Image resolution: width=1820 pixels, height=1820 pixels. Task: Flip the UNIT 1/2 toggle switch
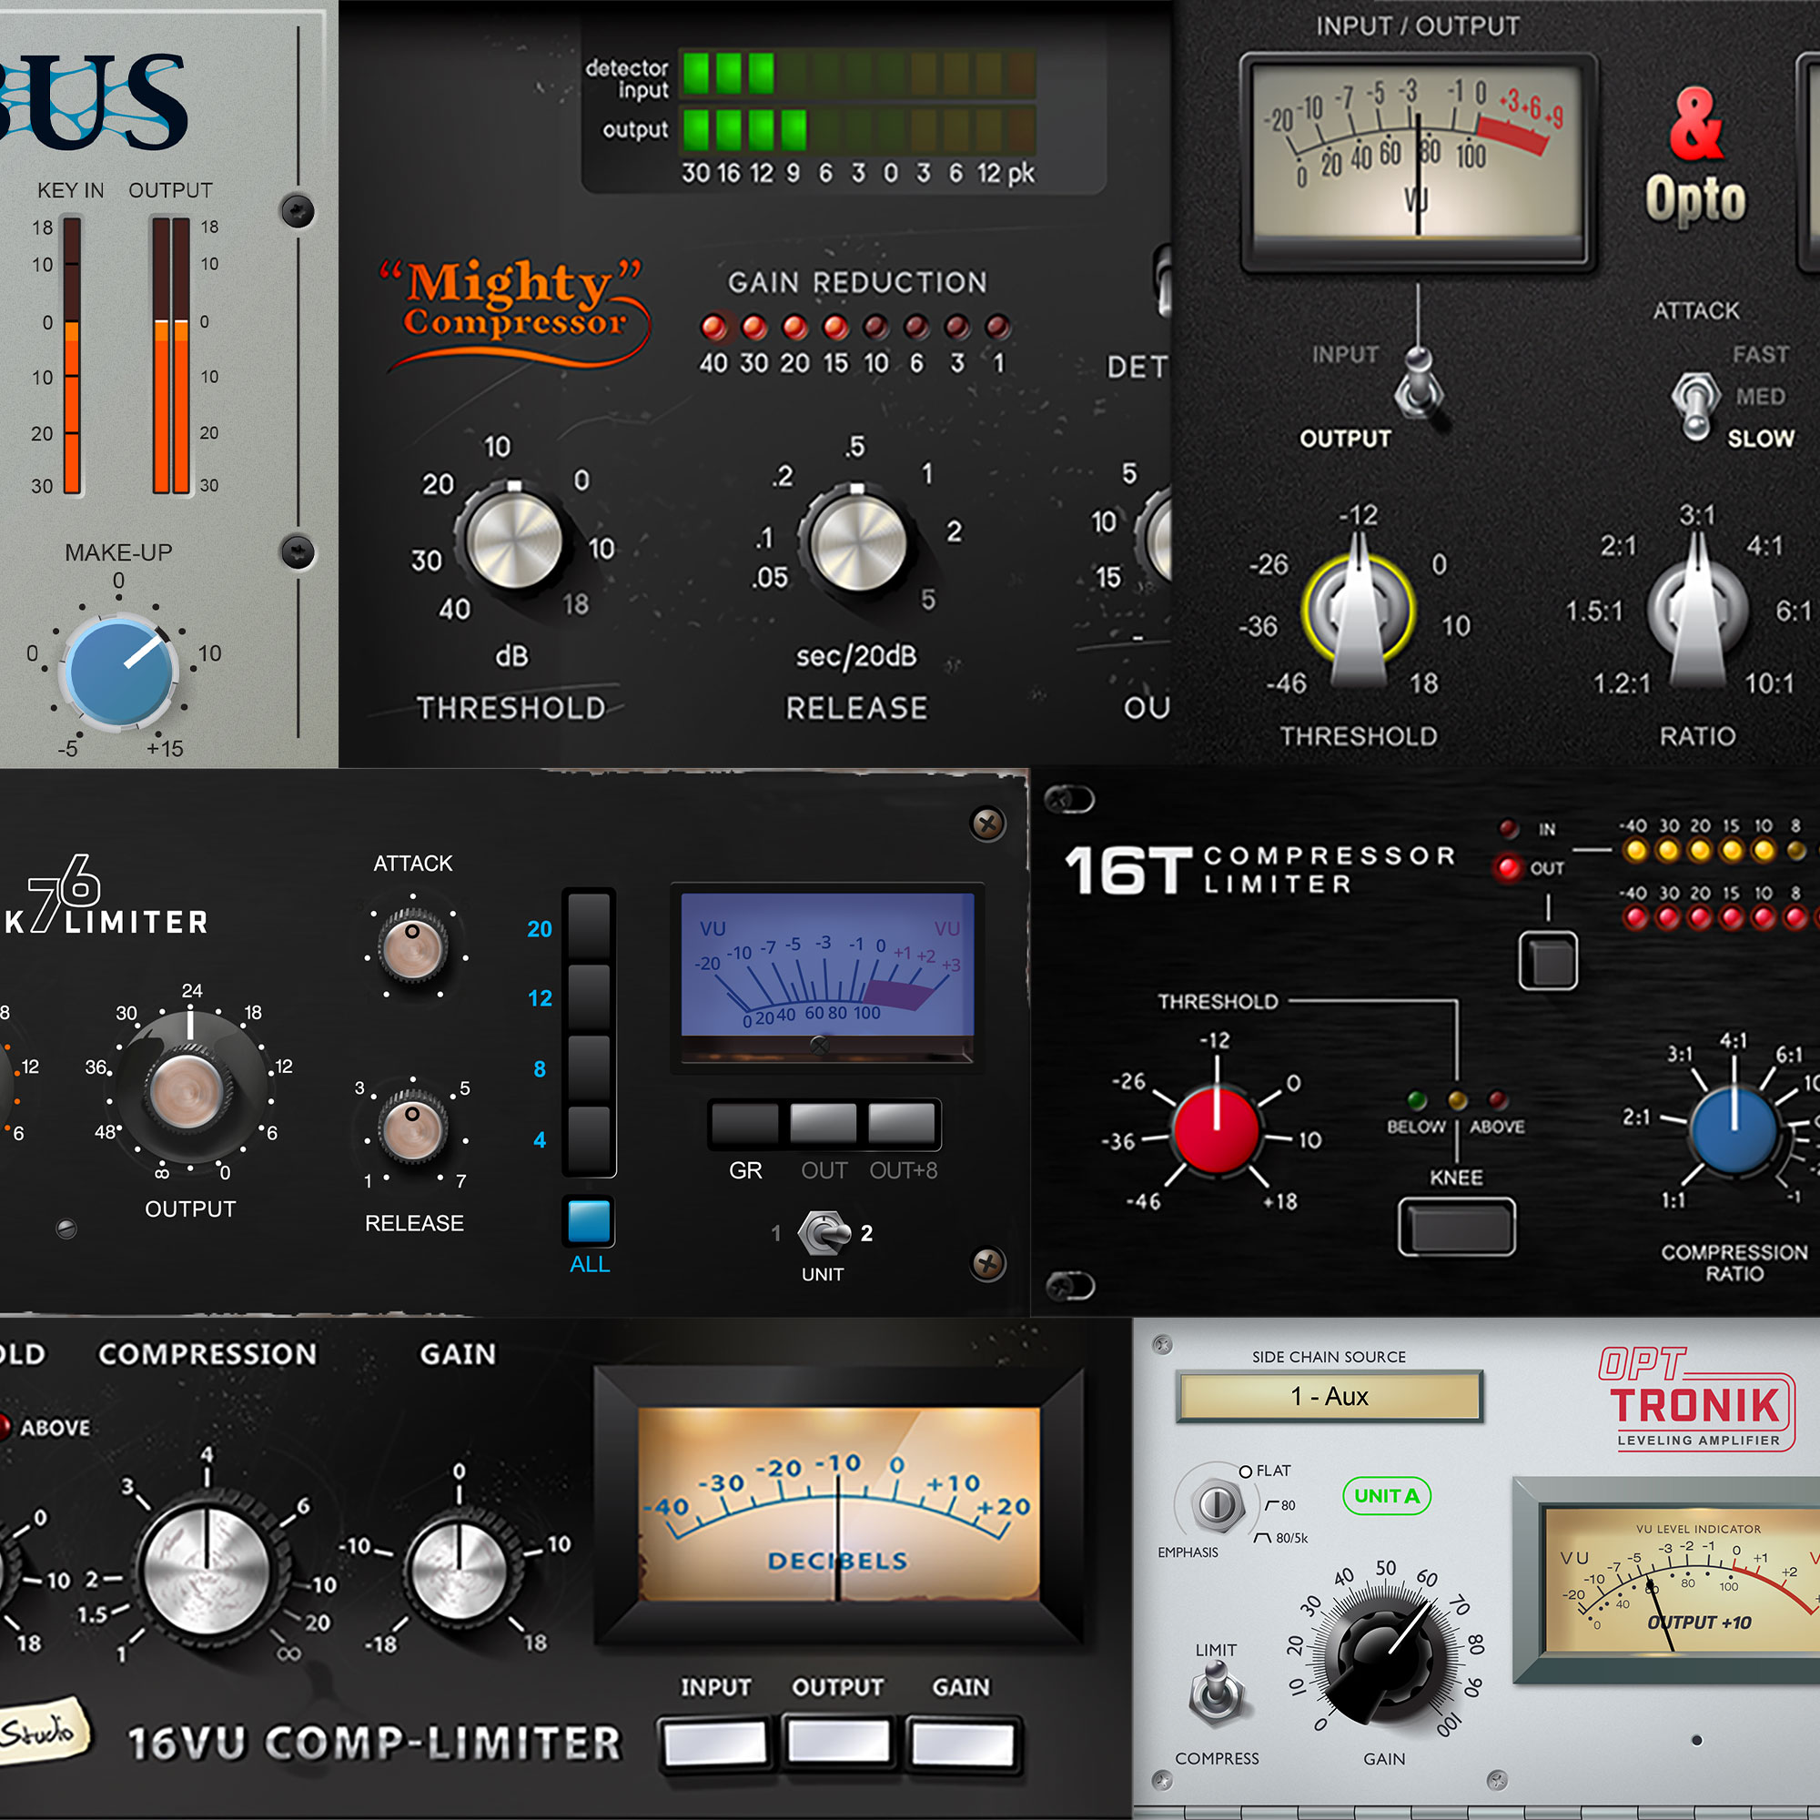click(x=822, y=1233)
